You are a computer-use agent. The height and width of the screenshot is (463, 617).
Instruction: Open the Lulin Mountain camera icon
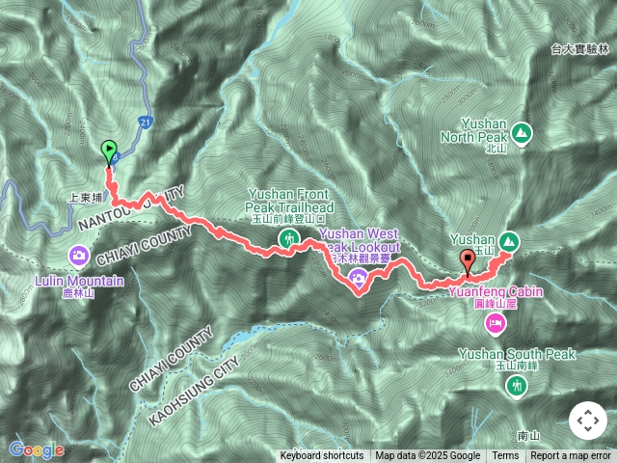click(x=79, y=256)
